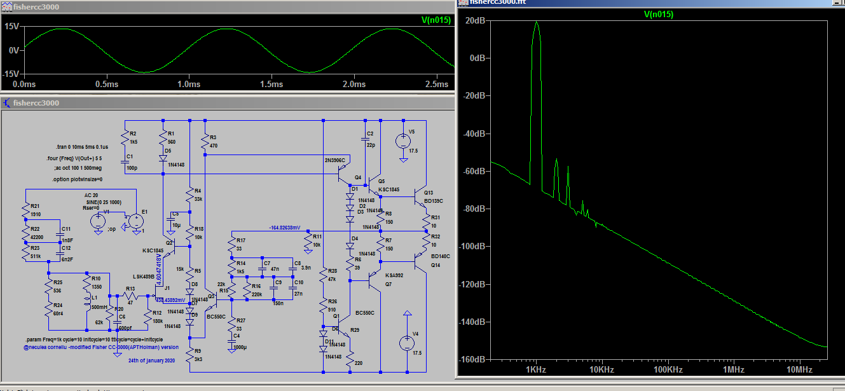
Task: Click the 15V vertical axis label
Action: [x=11, y=26]
